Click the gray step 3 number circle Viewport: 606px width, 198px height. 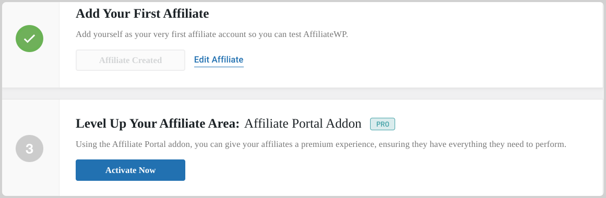click(29, 148)
